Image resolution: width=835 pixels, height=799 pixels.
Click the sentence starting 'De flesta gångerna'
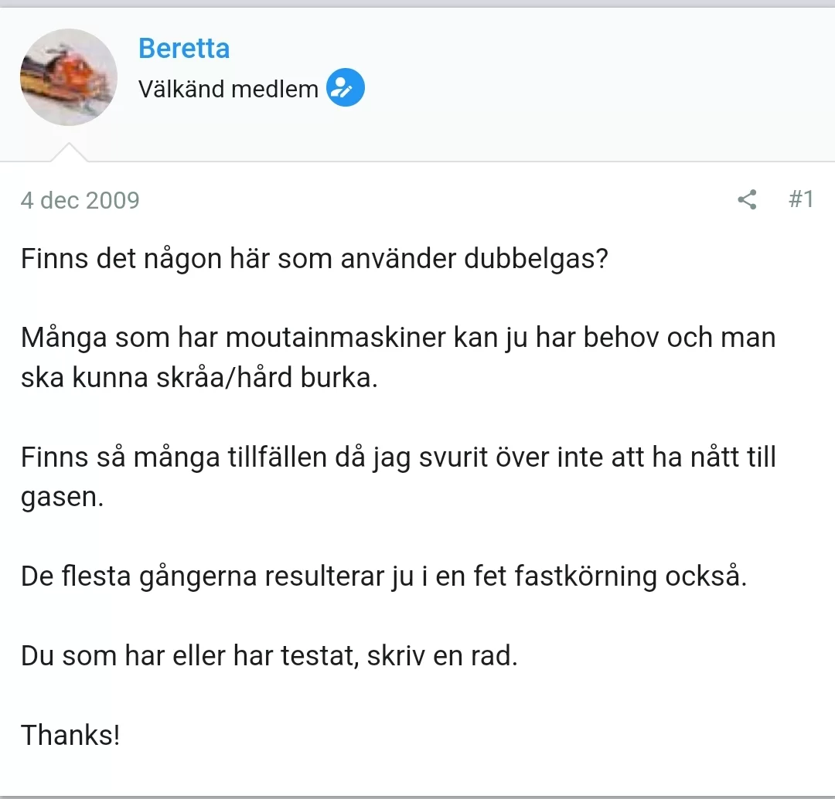383,576
